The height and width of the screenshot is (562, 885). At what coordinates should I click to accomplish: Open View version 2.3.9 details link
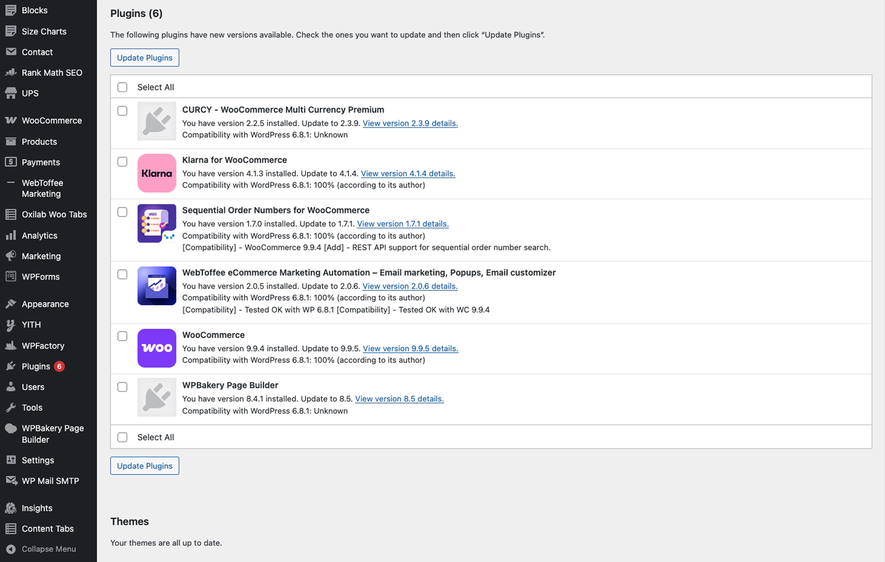tap(410, 123)
